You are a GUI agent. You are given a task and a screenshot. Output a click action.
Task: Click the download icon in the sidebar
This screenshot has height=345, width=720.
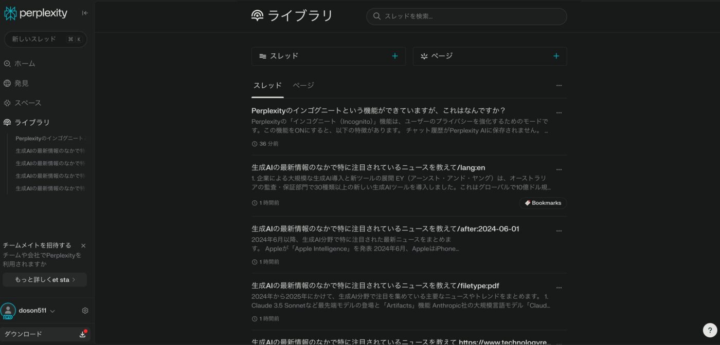pyautogui.click(x=82, y=334)
